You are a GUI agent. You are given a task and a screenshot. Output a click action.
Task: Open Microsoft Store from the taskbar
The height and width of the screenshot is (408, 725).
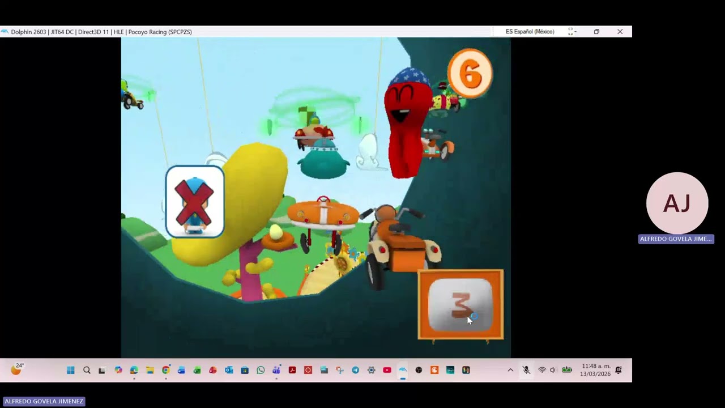(245, 370)
